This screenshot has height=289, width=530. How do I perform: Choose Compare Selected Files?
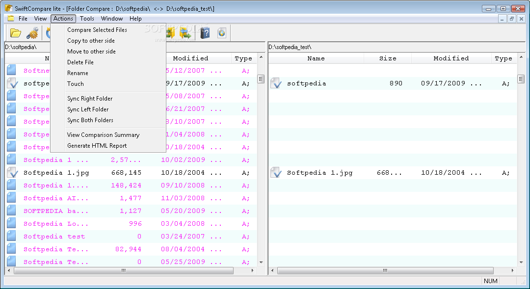coord(108,30)
